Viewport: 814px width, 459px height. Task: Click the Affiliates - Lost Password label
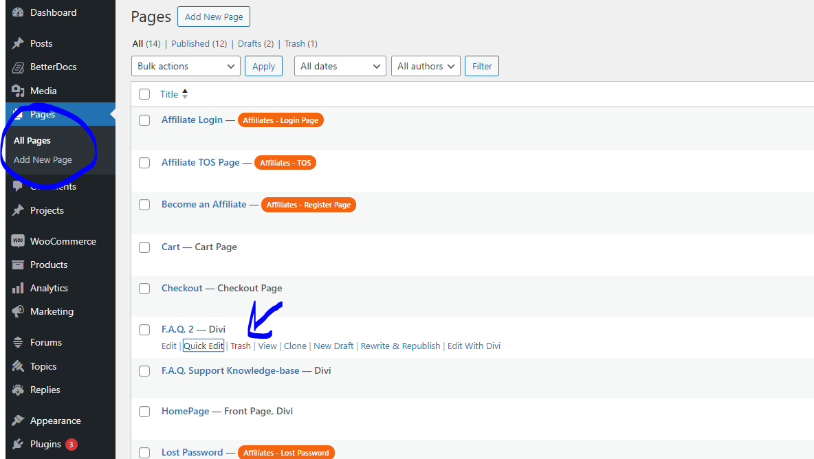coord(286,453)
